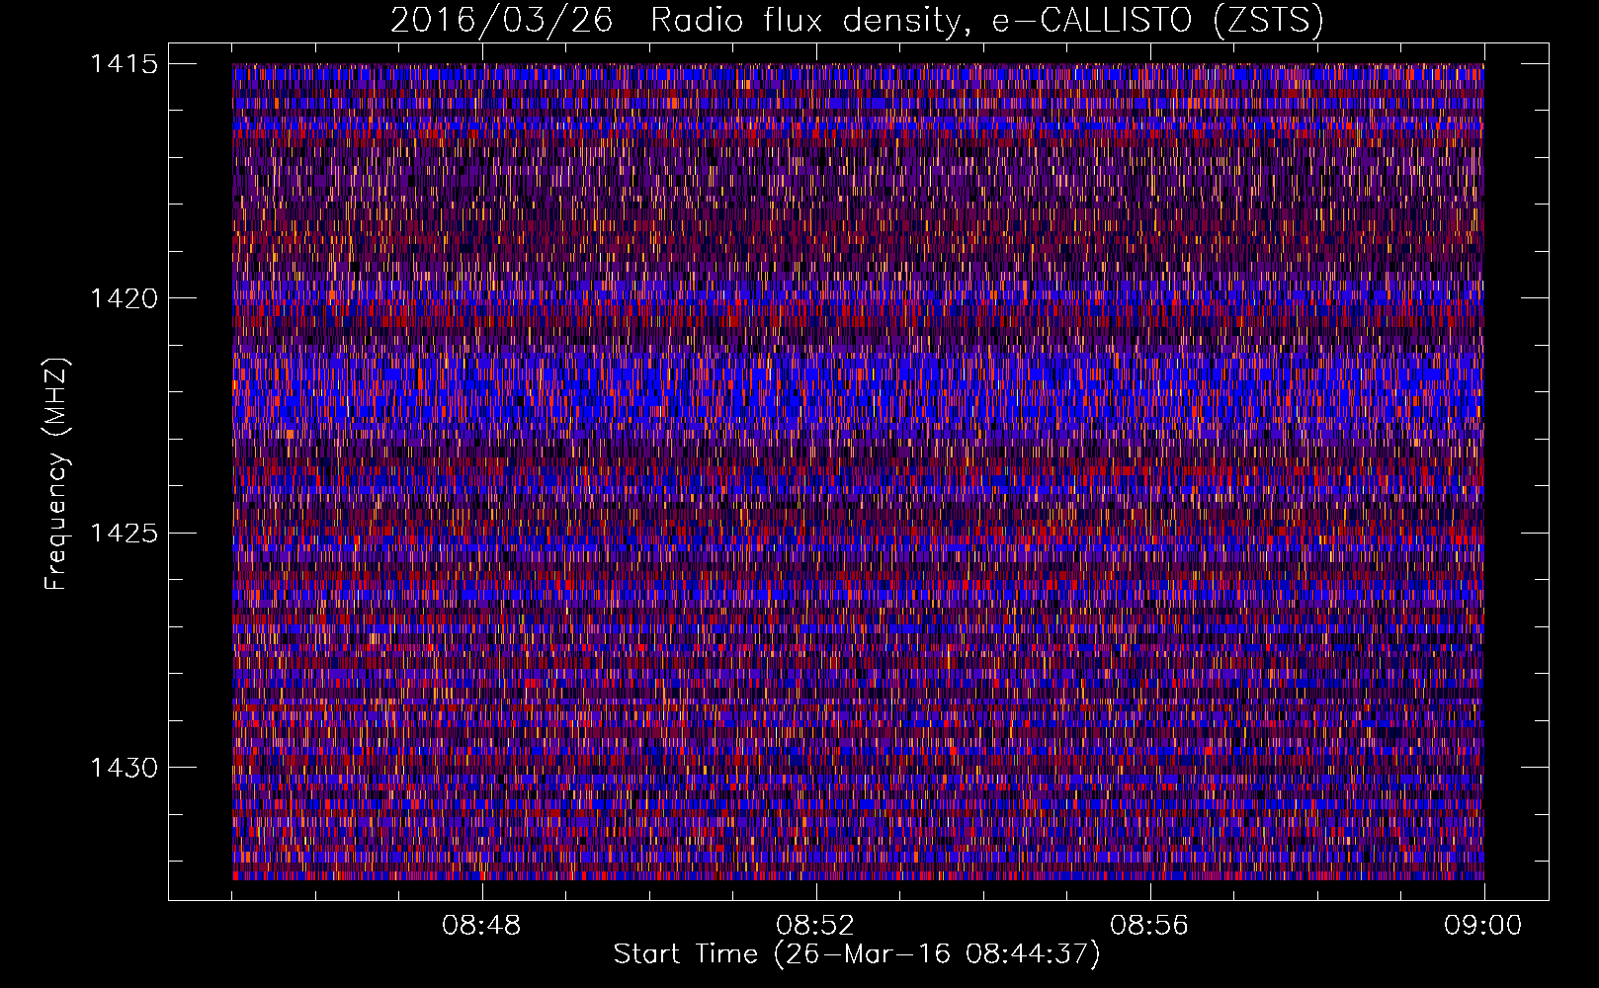The height and width of the screenshot is (988, 1599).
Task: Click the 08:56 time tick label
Action: point(1149,926)
